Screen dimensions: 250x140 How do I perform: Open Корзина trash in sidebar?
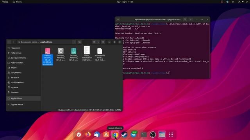coord(23,92)
